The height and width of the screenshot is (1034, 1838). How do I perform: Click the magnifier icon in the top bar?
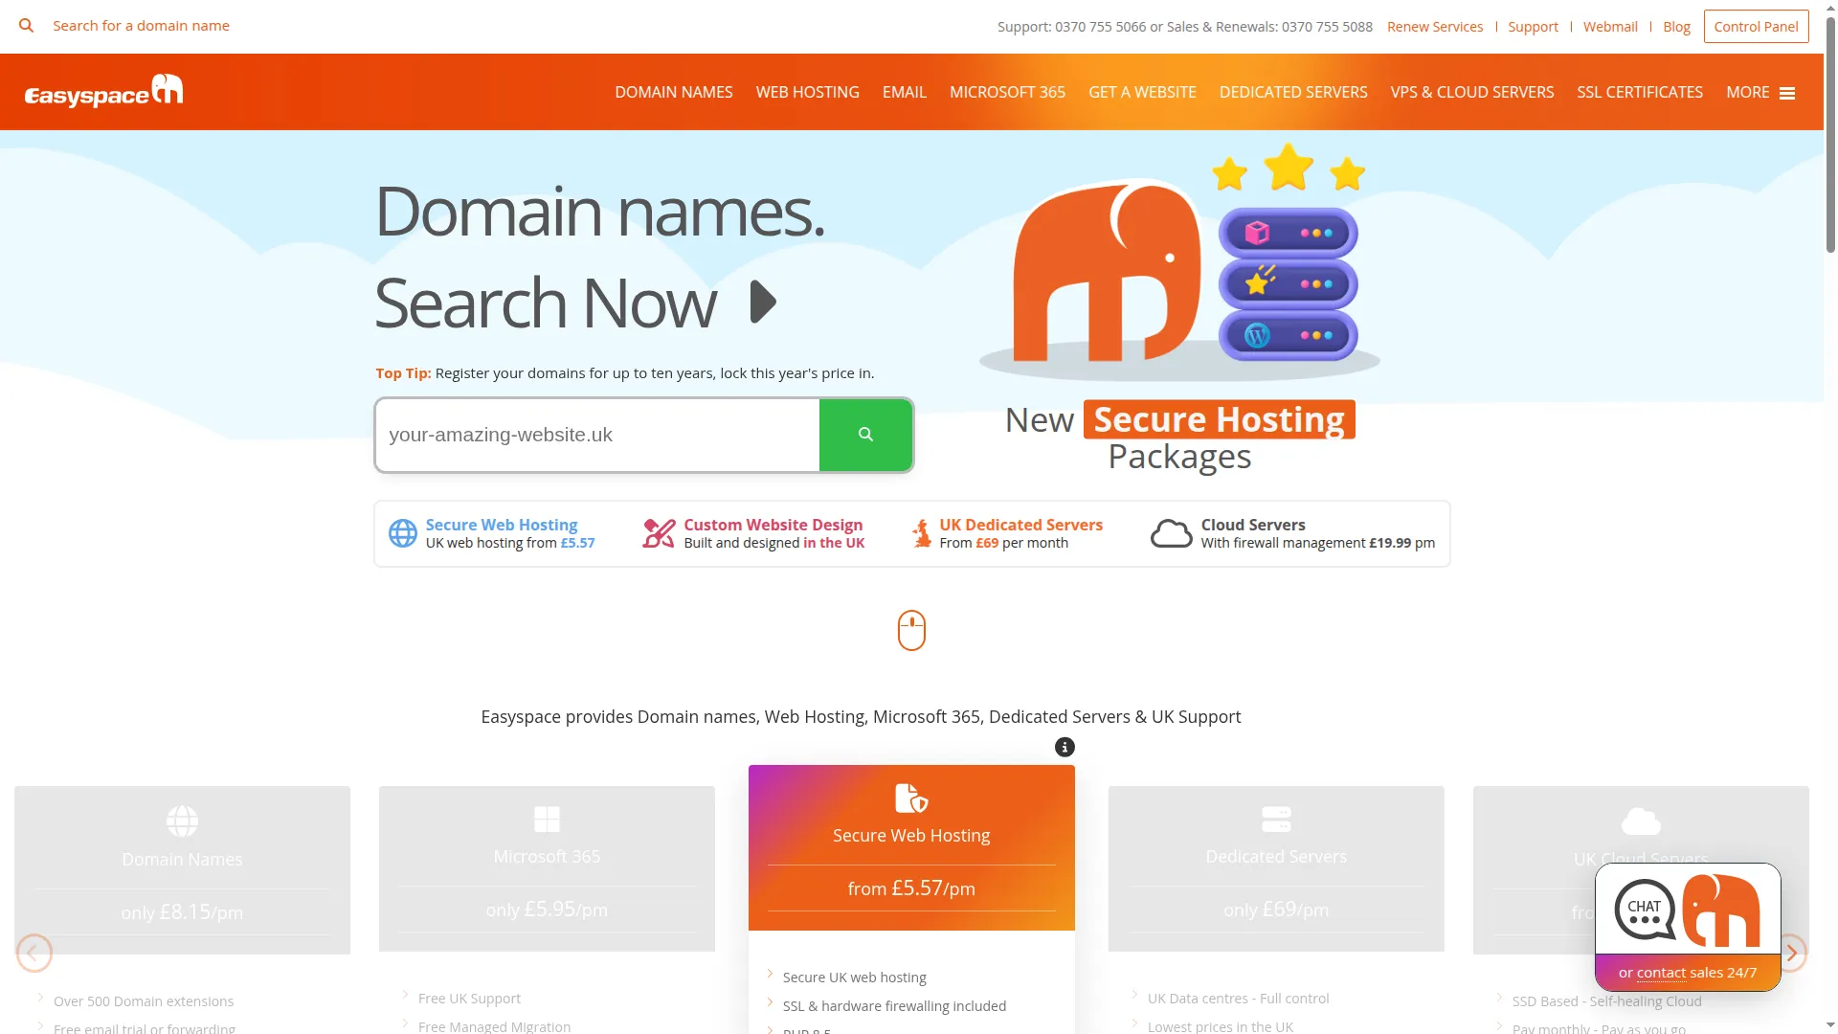point(26,26)
